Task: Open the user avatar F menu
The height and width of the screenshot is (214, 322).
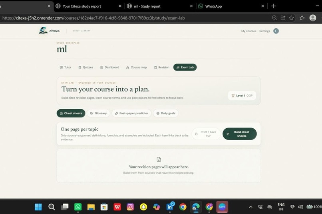Action: 276,31
